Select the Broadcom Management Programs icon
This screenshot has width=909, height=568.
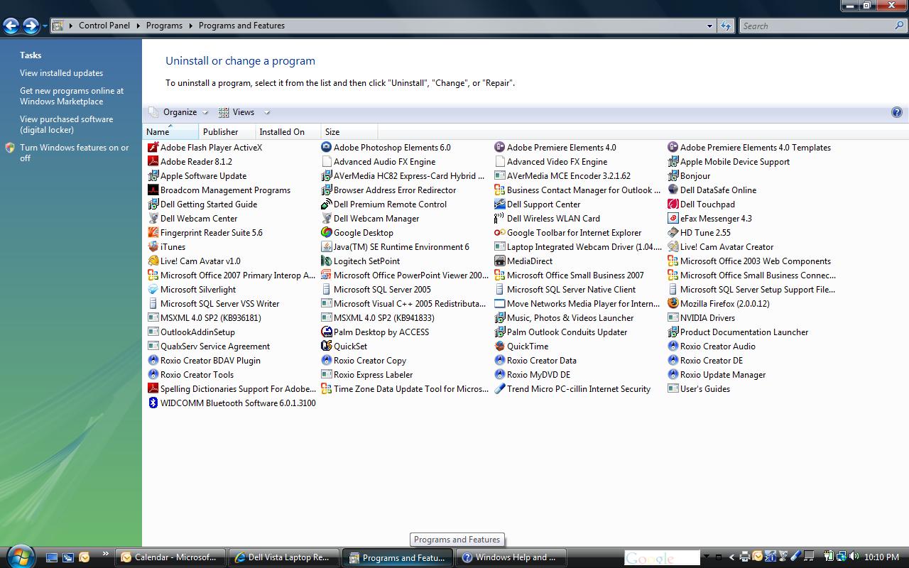pos(153,190)
